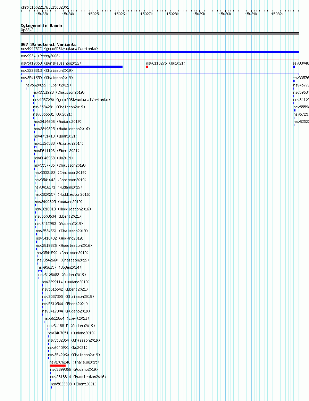Select nsv3399366 (Audano2019) entry

tap(74, 369)
